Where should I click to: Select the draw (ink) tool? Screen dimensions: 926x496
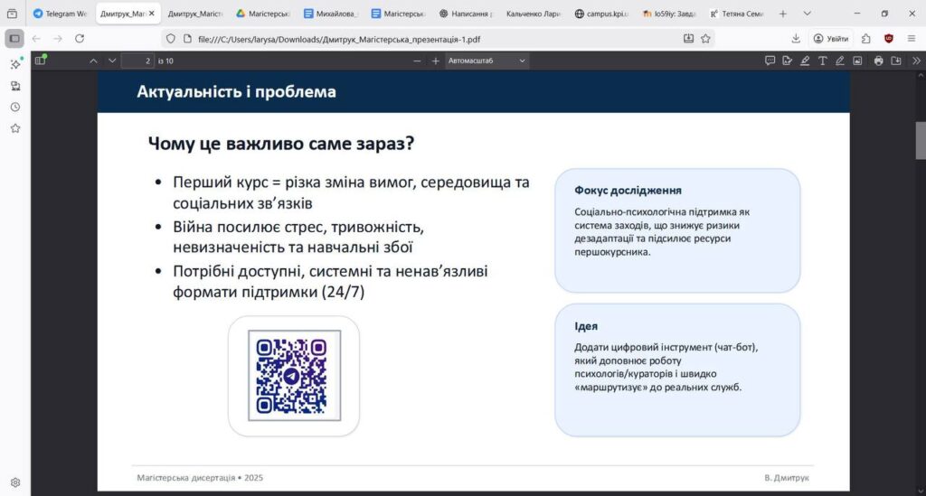(840, 61)
